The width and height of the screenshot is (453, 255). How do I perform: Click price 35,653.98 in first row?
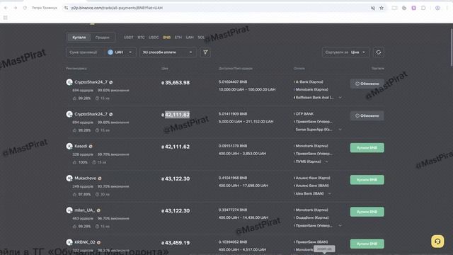(x=177, y=83)
